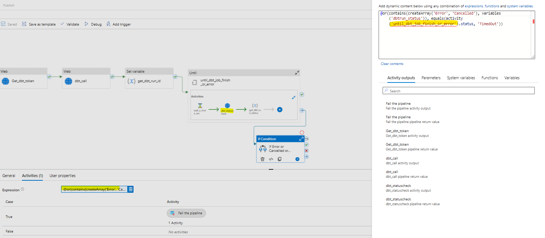Screen dimensions: 545x238
Task: Click the Save as template icon
Action: (24, 24)
